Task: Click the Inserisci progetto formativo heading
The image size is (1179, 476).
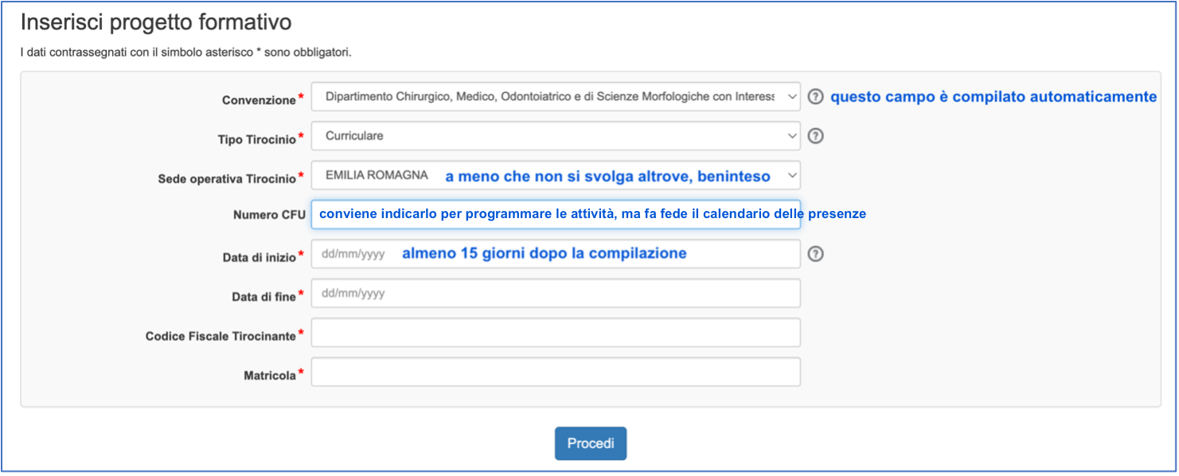Action: 156,22
